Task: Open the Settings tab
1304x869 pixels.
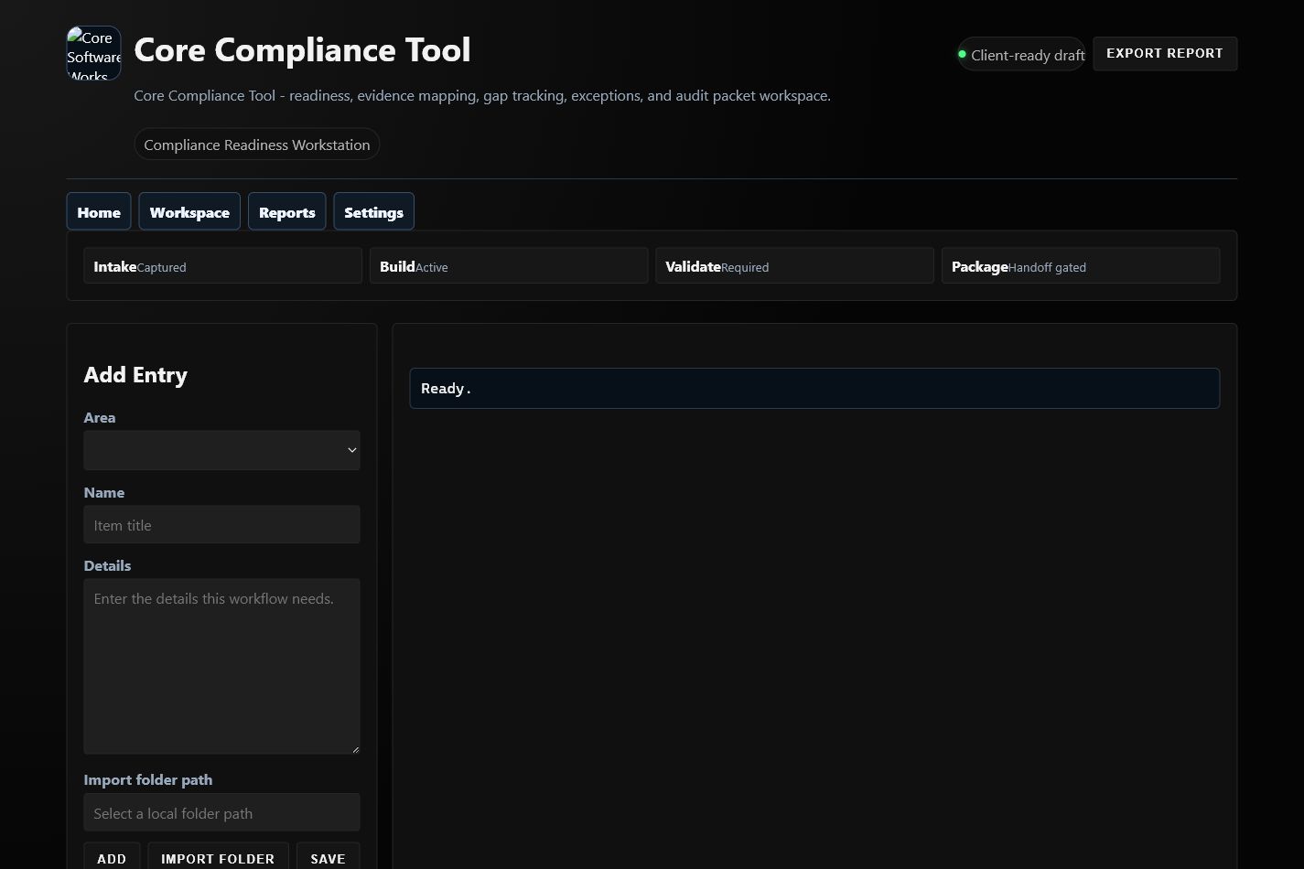Action: [373, 211]
